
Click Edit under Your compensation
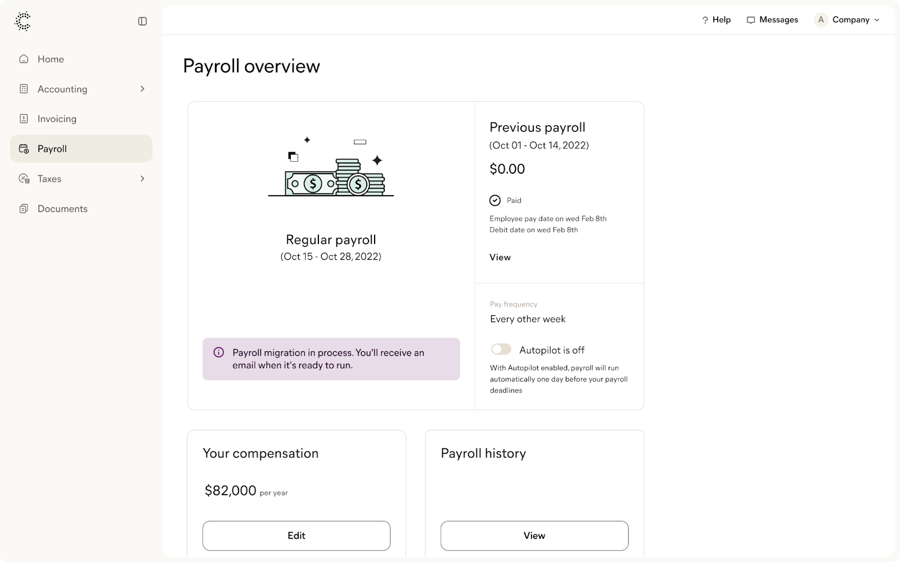(x=296, y=536)
